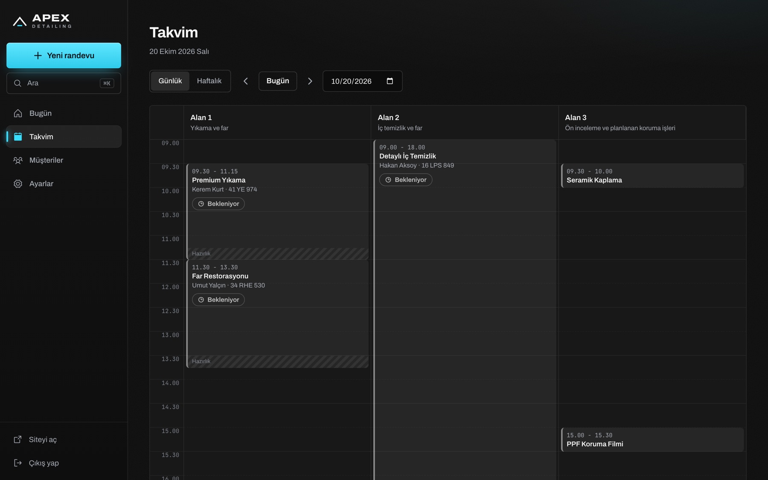Viewport: 768px width, 480px height.
Task: Click Bekleniyor badge on Far Restorasyonu
Action: tap(218, 300)
